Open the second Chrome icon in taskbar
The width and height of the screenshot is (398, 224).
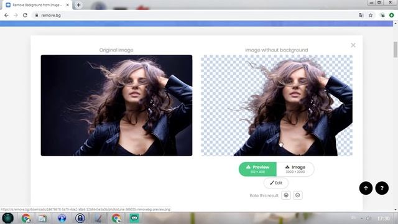[116, 218]
